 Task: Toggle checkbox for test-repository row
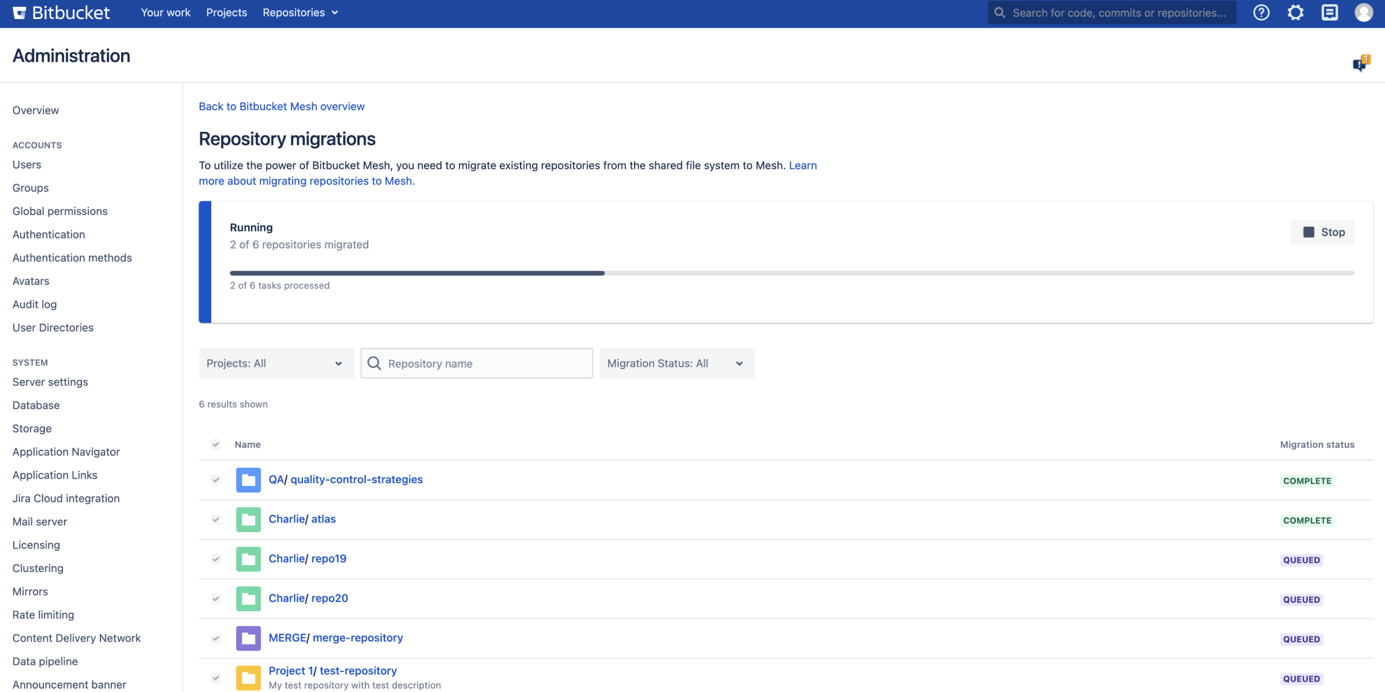(216, 678)
